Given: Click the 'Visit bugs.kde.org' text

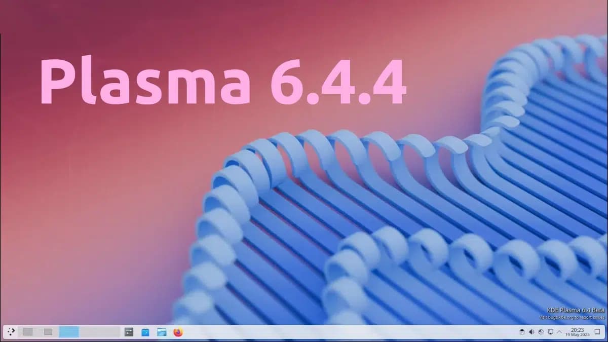Looking at the screenshot, I should click(572, 317).
